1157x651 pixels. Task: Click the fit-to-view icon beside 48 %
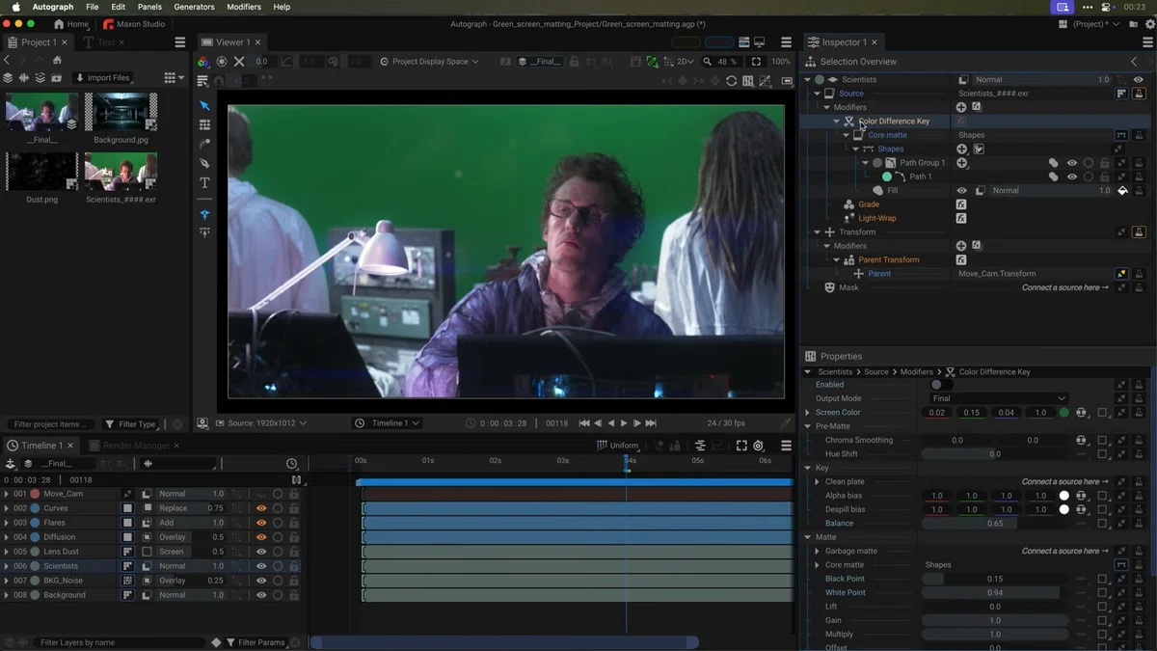pos(756,62)
